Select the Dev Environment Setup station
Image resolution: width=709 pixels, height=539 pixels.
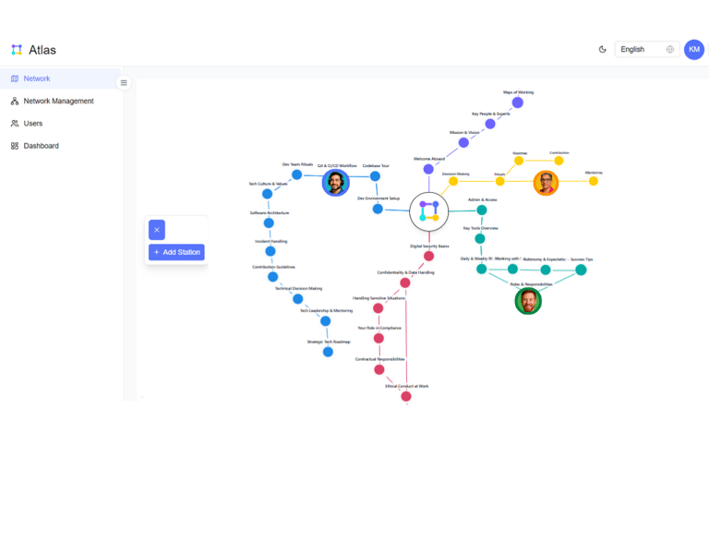[x=378, y=209]
